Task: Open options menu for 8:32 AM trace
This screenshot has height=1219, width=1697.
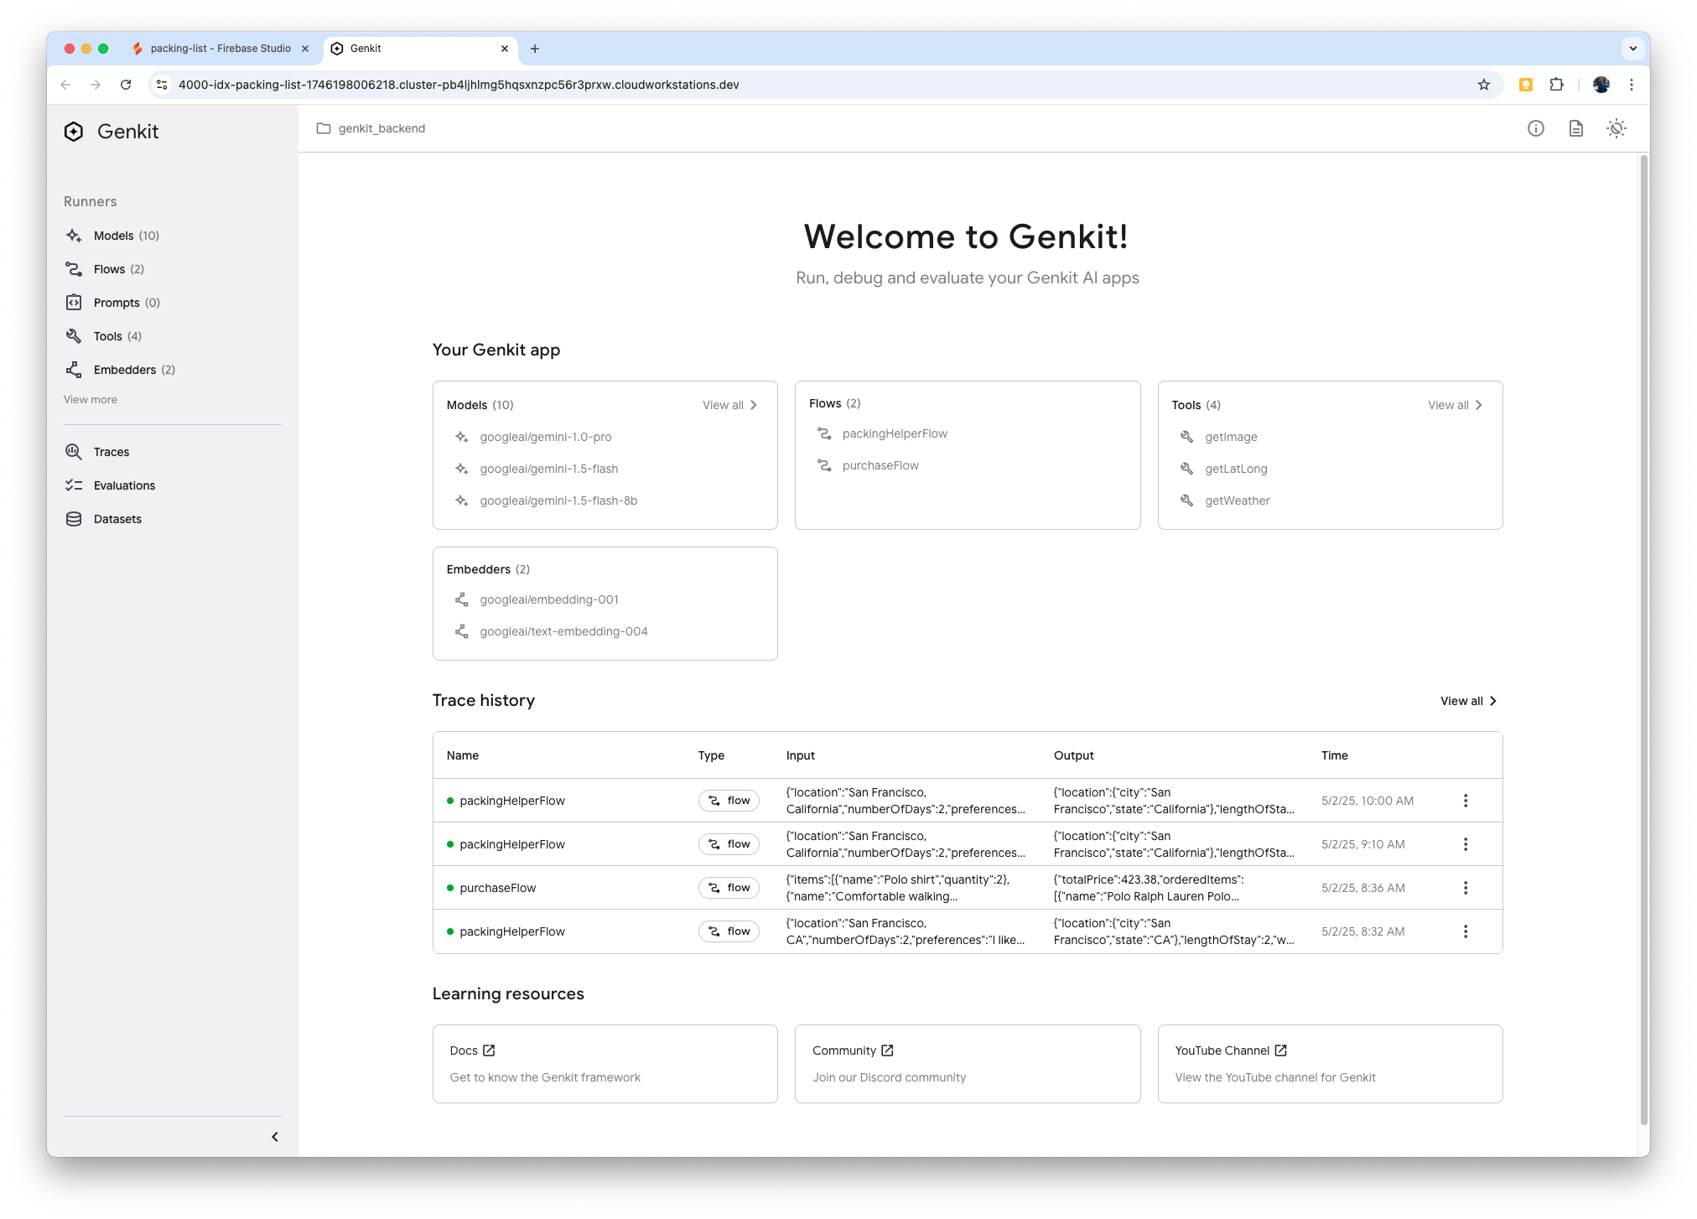Action: click(1465, 931)
